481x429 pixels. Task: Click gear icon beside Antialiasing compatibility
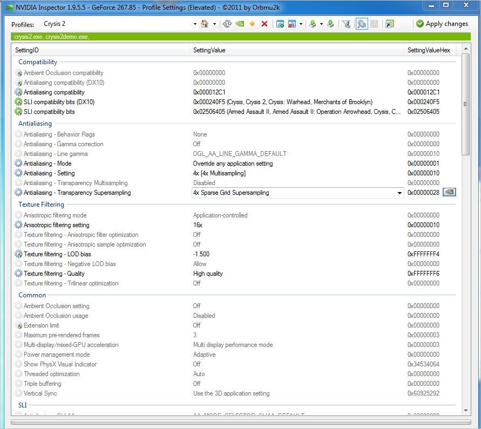pyautogui.click(x=18, y=92)
